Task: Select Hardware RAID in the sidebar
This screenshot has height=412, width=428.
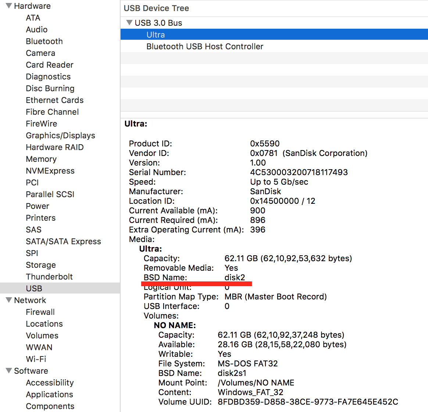Action: (x=54, y=147)
